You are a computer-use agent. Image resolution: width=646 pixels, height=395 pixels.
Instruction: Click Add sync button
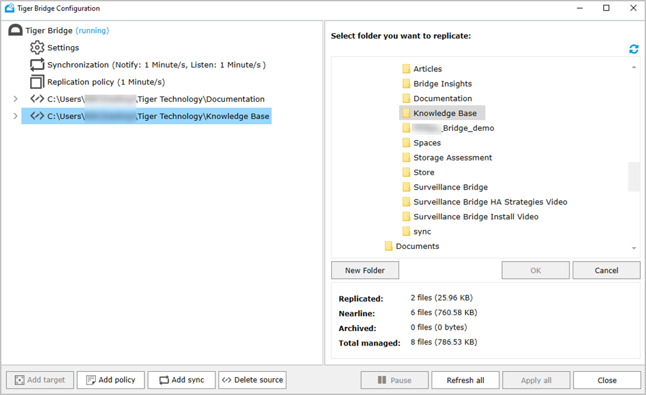[x=181, y=380]
